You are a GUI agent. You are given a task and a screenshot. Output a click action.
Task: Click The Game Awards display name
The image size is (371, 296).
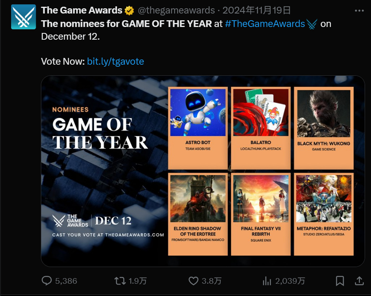[x=81, y=10]
